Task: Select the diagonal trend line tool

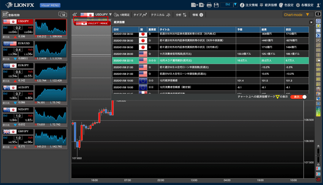Action: (318, 45)
